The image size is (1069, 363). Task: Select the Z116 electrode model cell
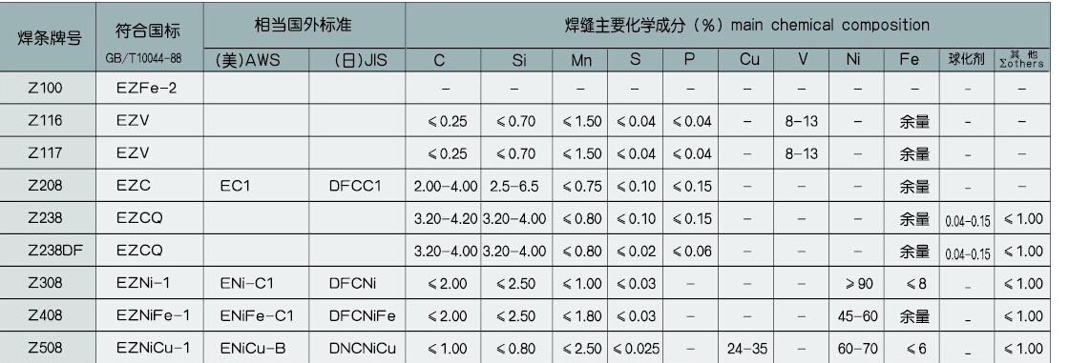click(x=47, y=121)
